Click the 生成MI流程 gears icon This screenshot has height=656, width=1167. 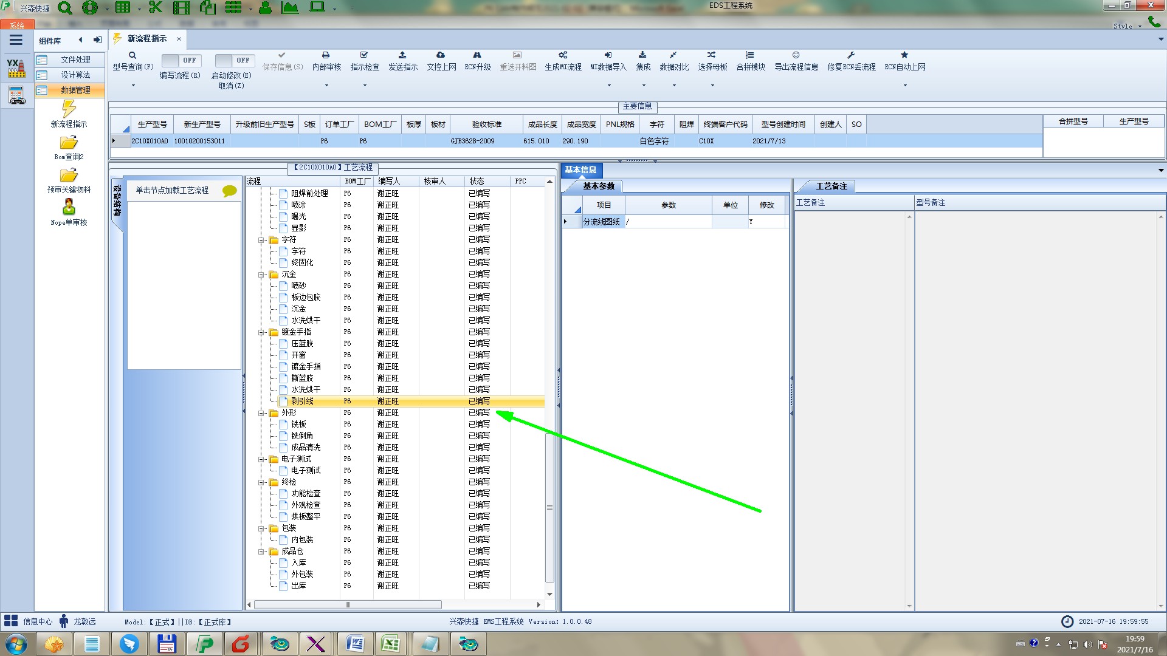click(x=563, y=55)
